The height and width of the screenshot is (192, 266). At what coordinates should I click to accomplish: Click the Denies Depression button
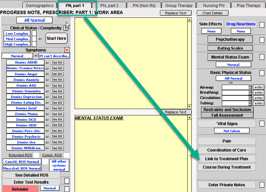pos(26,97)
